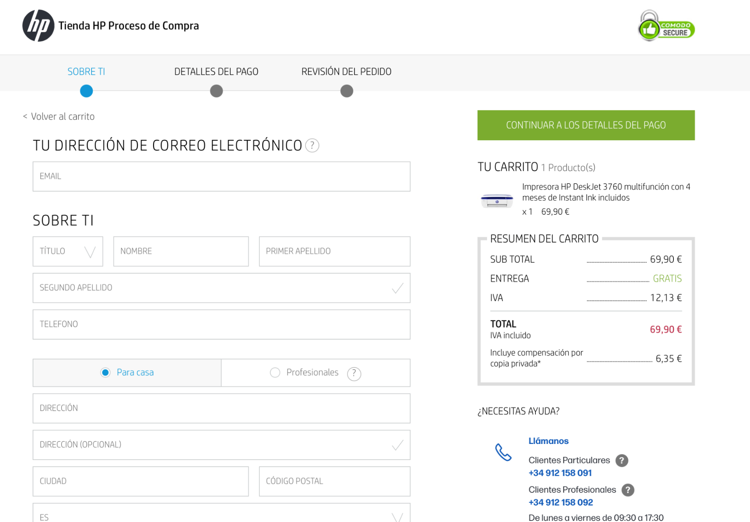This screenshot has width=750, height=522.
Task: Click the phone handset icon
Action: [503, 452]
